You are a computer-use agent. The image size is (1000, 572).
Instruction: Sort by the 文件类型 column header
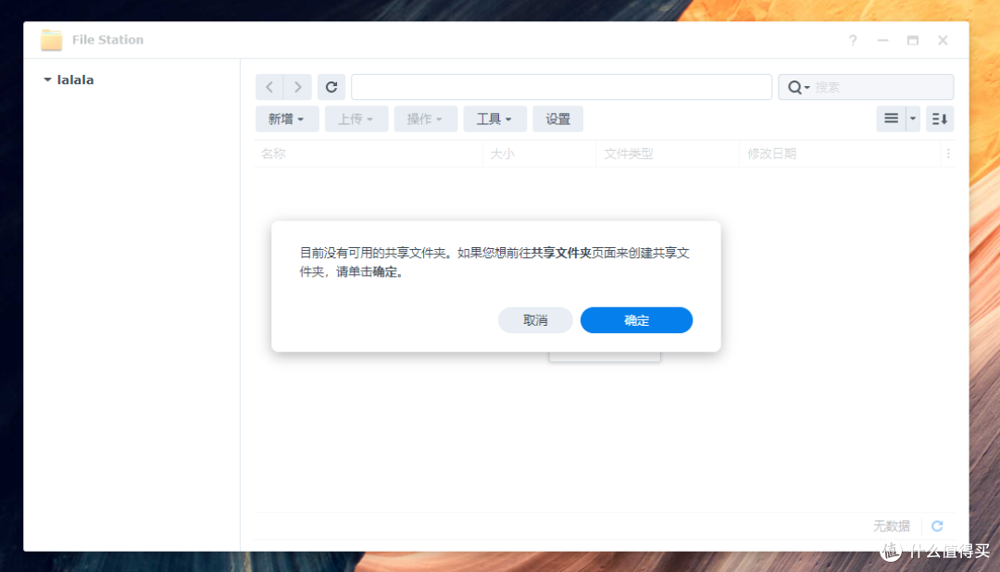click(x=668, y=154)
